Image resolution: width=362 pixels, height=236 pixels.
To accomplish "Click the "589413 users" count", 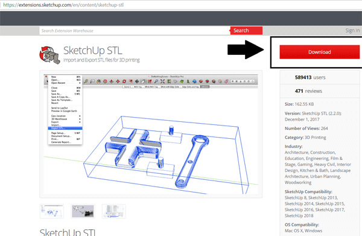I will [310, 77].
